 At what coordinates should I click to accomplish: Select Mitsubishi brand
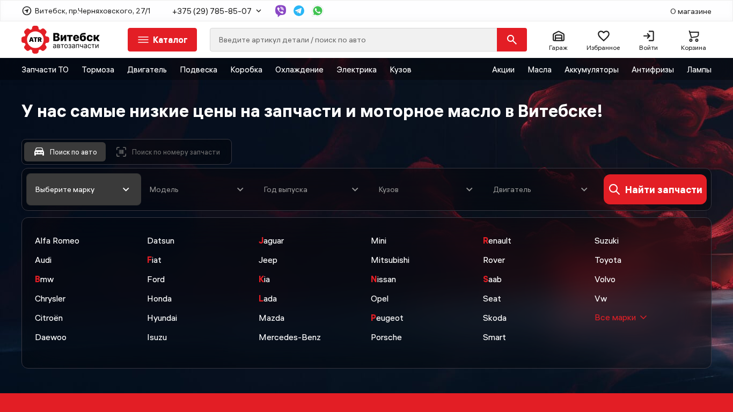(390, 260)
